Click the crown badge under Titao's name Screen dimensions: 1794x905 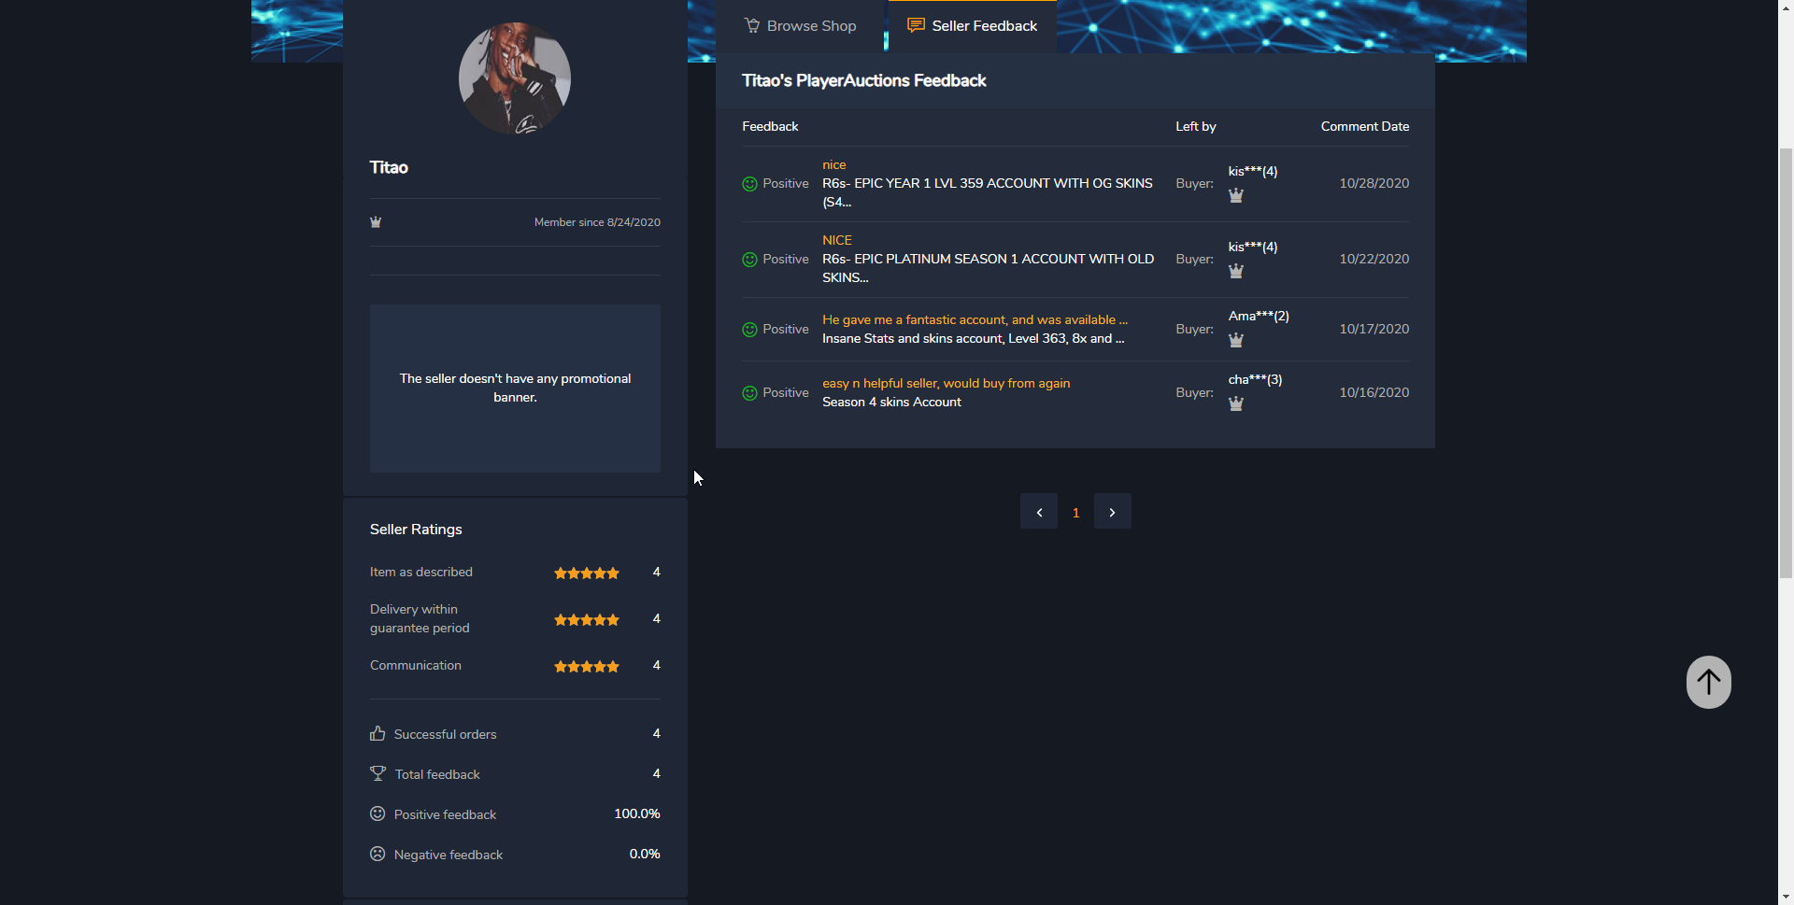pos(376,222)
